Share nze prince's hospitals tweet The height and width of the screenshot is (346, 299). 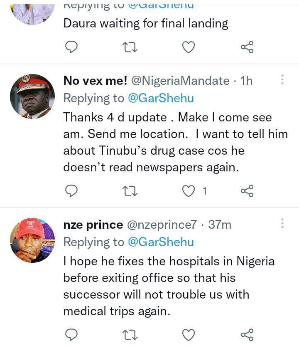[247, 334]
